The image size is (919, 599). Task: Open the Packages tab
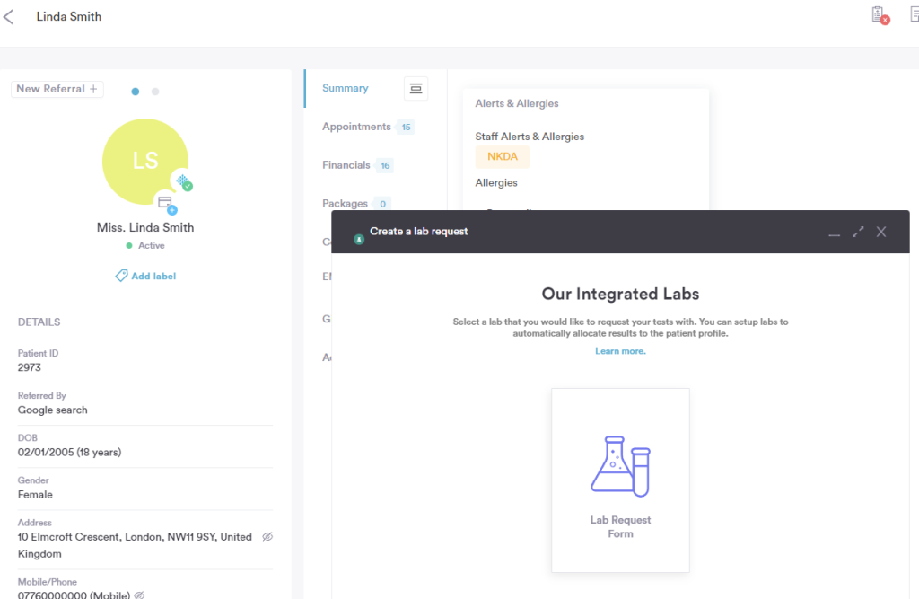345,204
